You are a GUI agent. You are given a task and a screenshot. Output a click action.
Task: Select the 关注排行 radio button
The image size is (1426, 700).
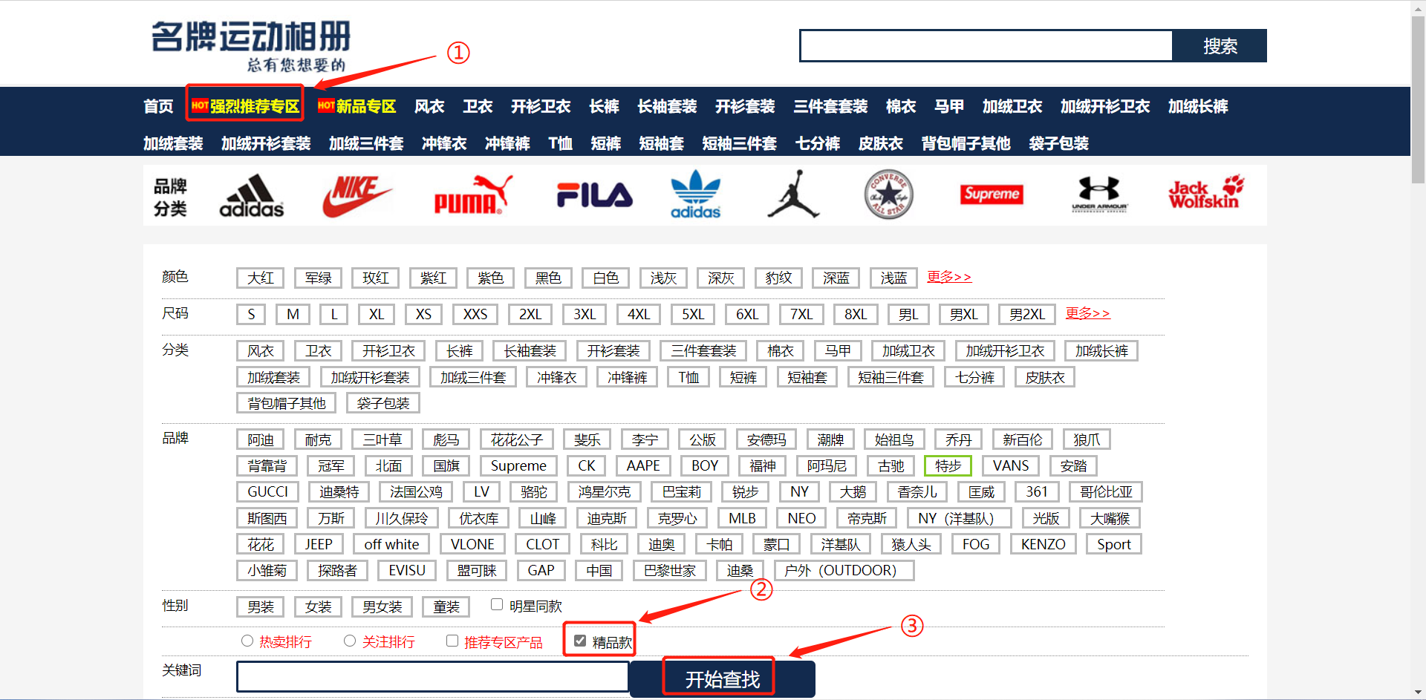click(350, 641)
